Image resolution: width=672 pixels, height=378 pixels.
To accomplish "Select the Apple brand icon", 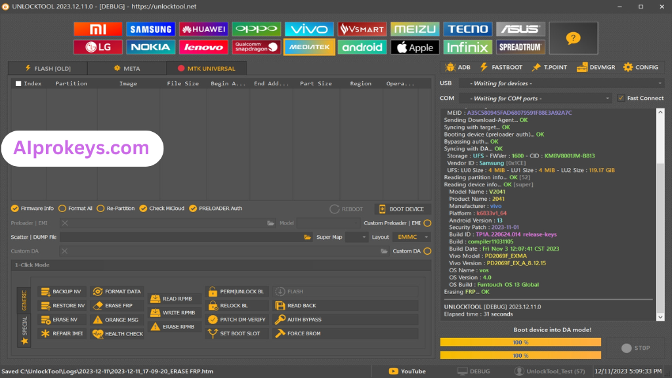I will pyautogui.click(x=415, y=47).
